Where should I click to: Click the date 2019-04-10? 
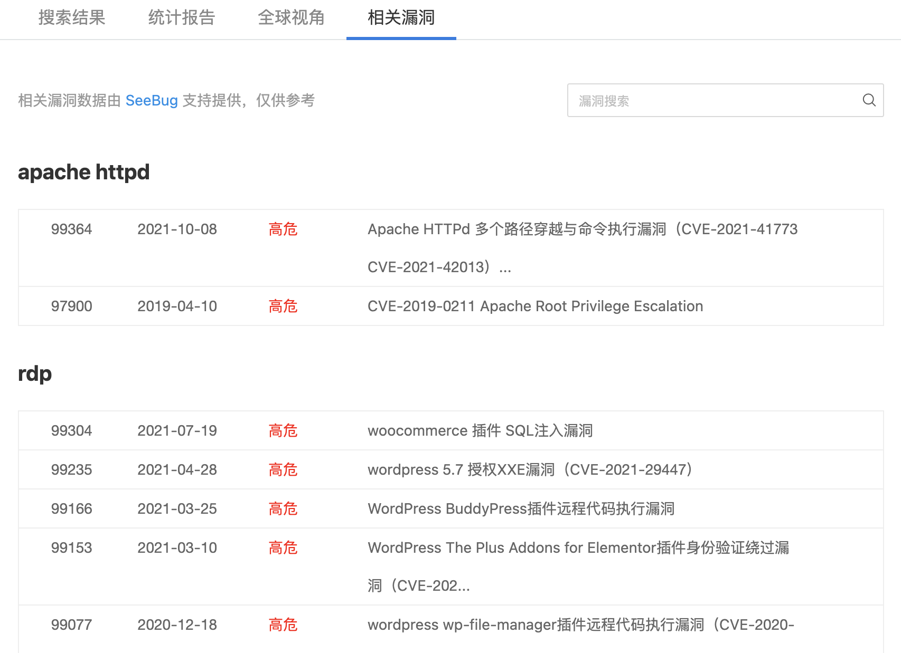point(177,306)
